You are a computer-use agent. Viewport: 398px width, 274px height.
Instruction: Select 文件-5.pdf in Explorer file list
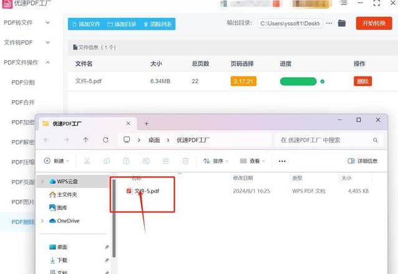point(143,191)
